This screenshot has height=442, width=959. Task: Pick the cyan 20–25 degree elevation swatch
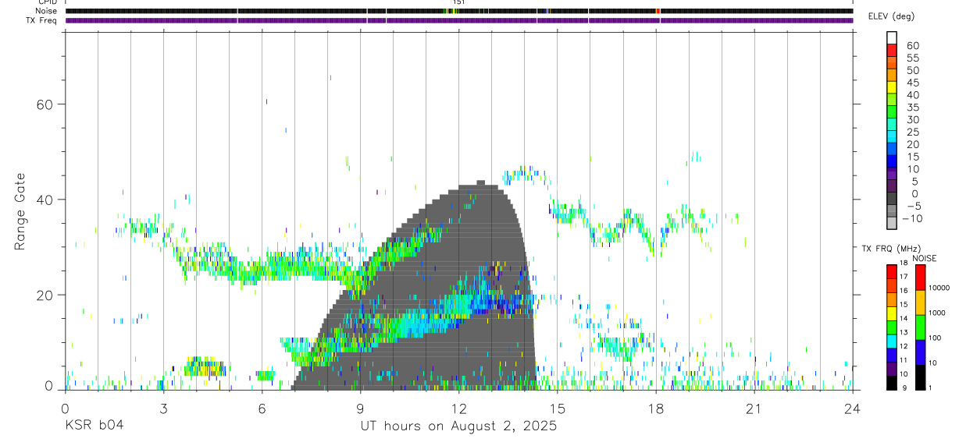tap(892, 136)
